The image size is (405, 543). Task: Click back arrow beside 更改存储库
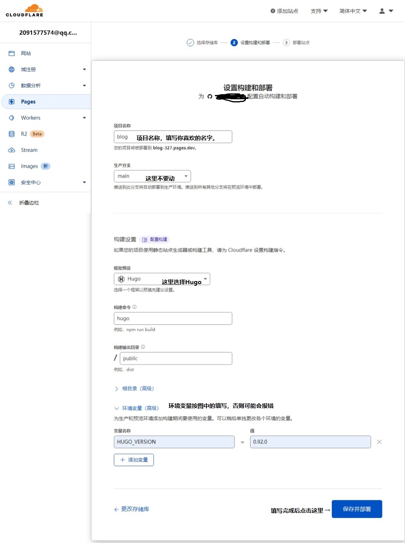(x=116, y=509)
